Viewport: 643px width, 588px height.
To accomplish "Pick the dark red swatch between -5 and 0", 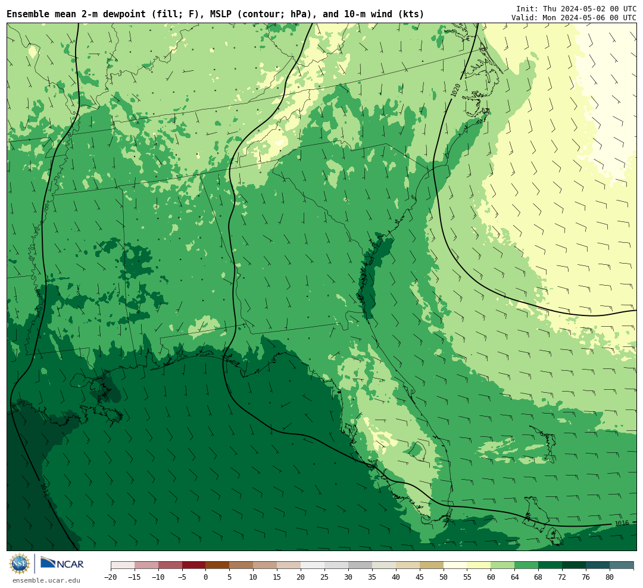I will 194,565.
